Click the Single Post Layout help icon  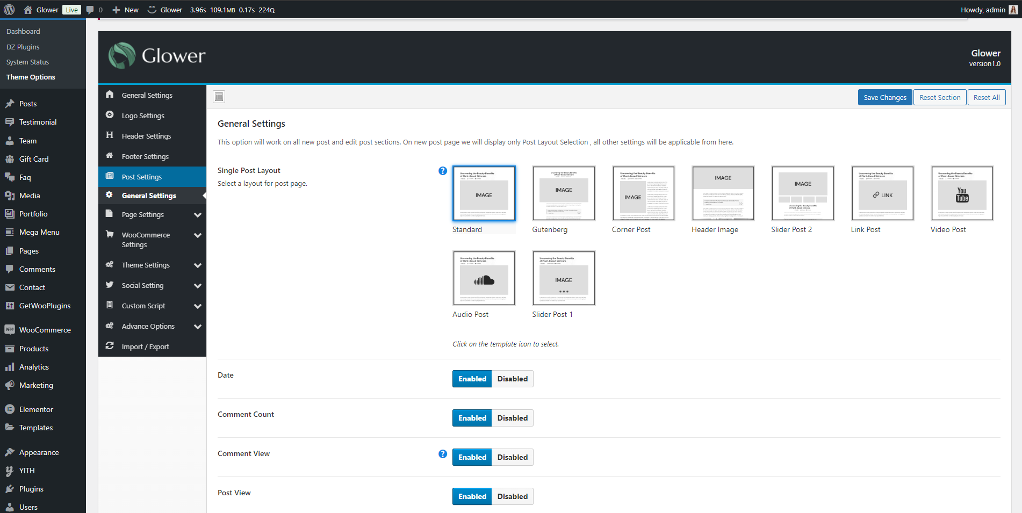443,171
